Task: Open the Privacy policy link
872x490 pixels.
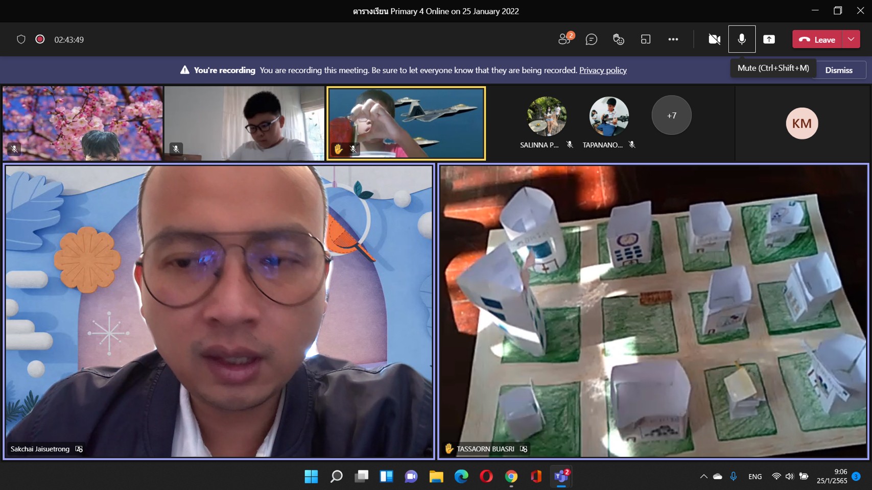Action: (x=603, y=70)
